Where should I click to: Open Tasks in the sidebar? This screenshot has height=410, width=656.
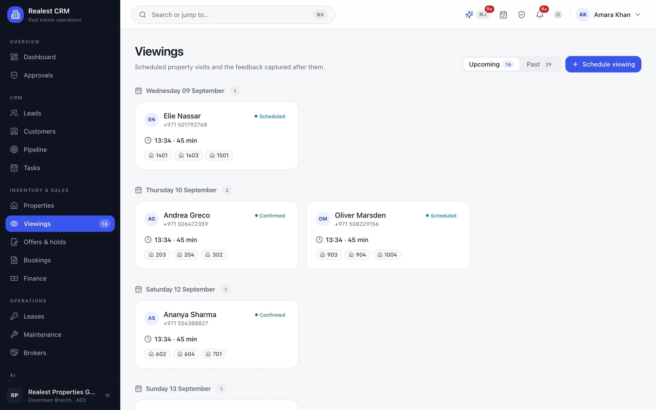click(60, 168)
